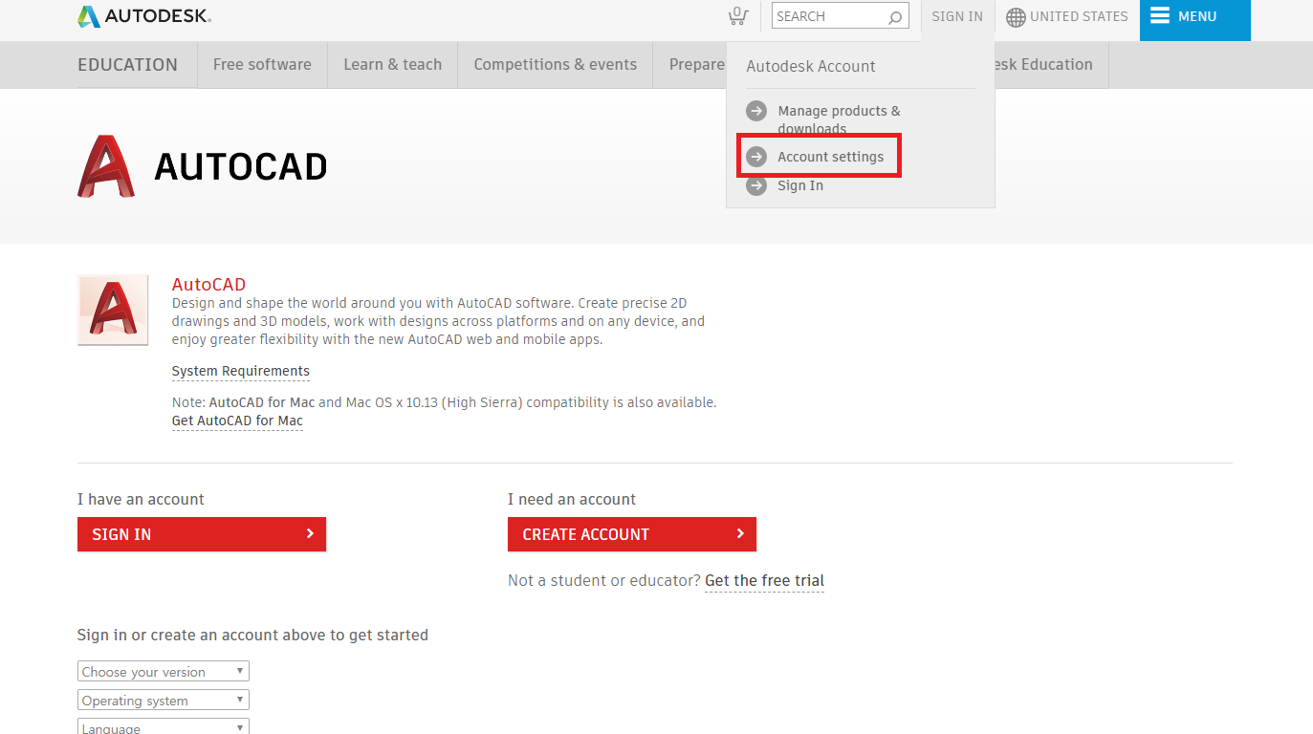Go to EDUCATION section

[127, 65]
